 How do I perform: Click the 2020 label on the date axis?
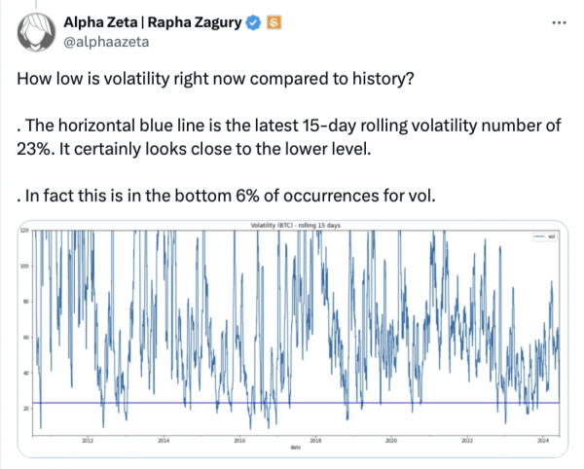tap(390, 441)
